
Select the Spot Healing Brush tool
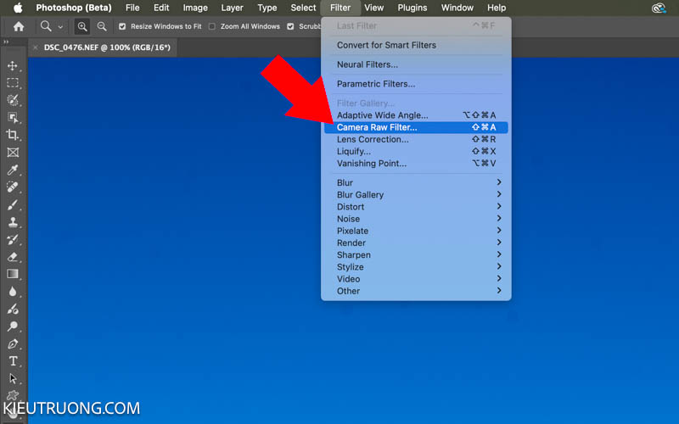click(13, 187)
